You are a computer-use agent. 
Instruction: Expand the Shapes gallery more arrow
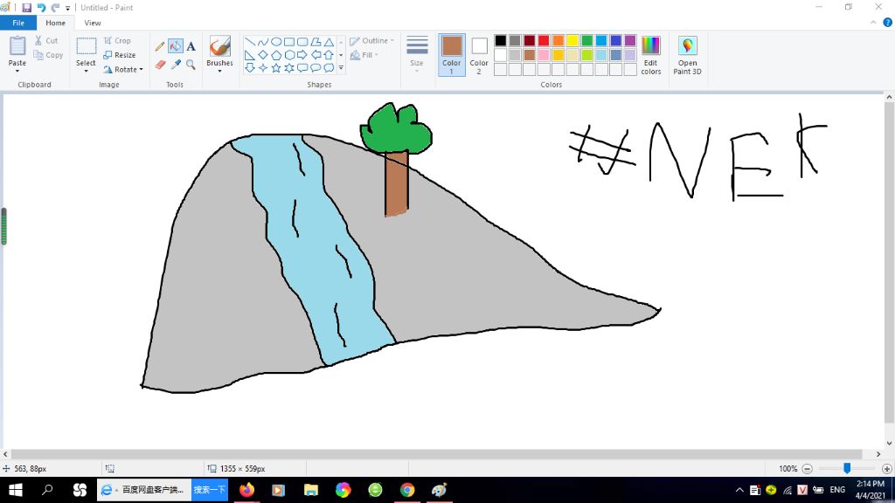pyautogui.click(x=342, y=68)
